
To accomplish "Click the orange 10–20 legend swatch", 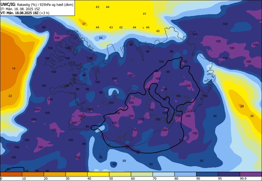I will point(33,174).
